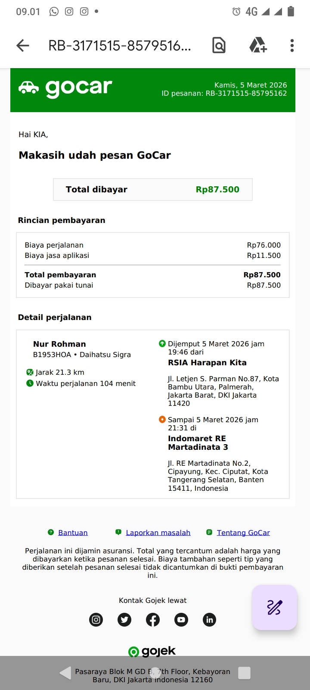Open the find-in-document search icon
This screenshot has width=310, height=690.
(x=219, y=45)
